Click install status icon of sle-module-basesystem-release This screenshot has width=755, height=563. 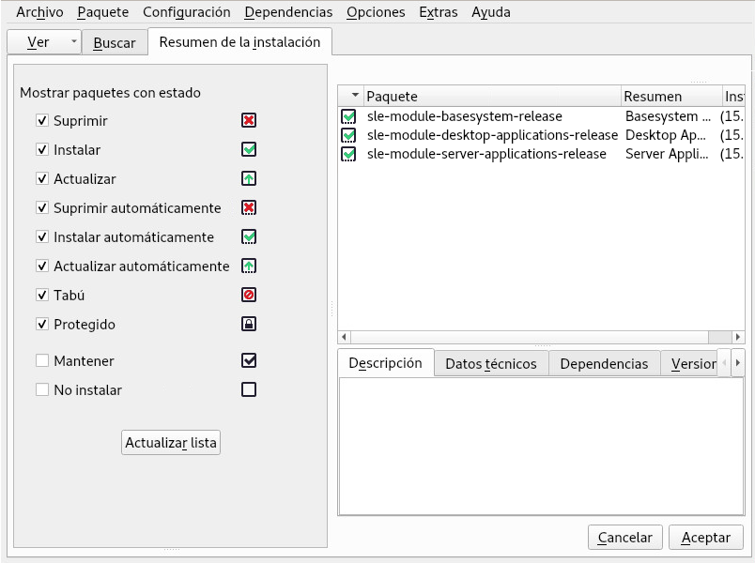(348, 116)
